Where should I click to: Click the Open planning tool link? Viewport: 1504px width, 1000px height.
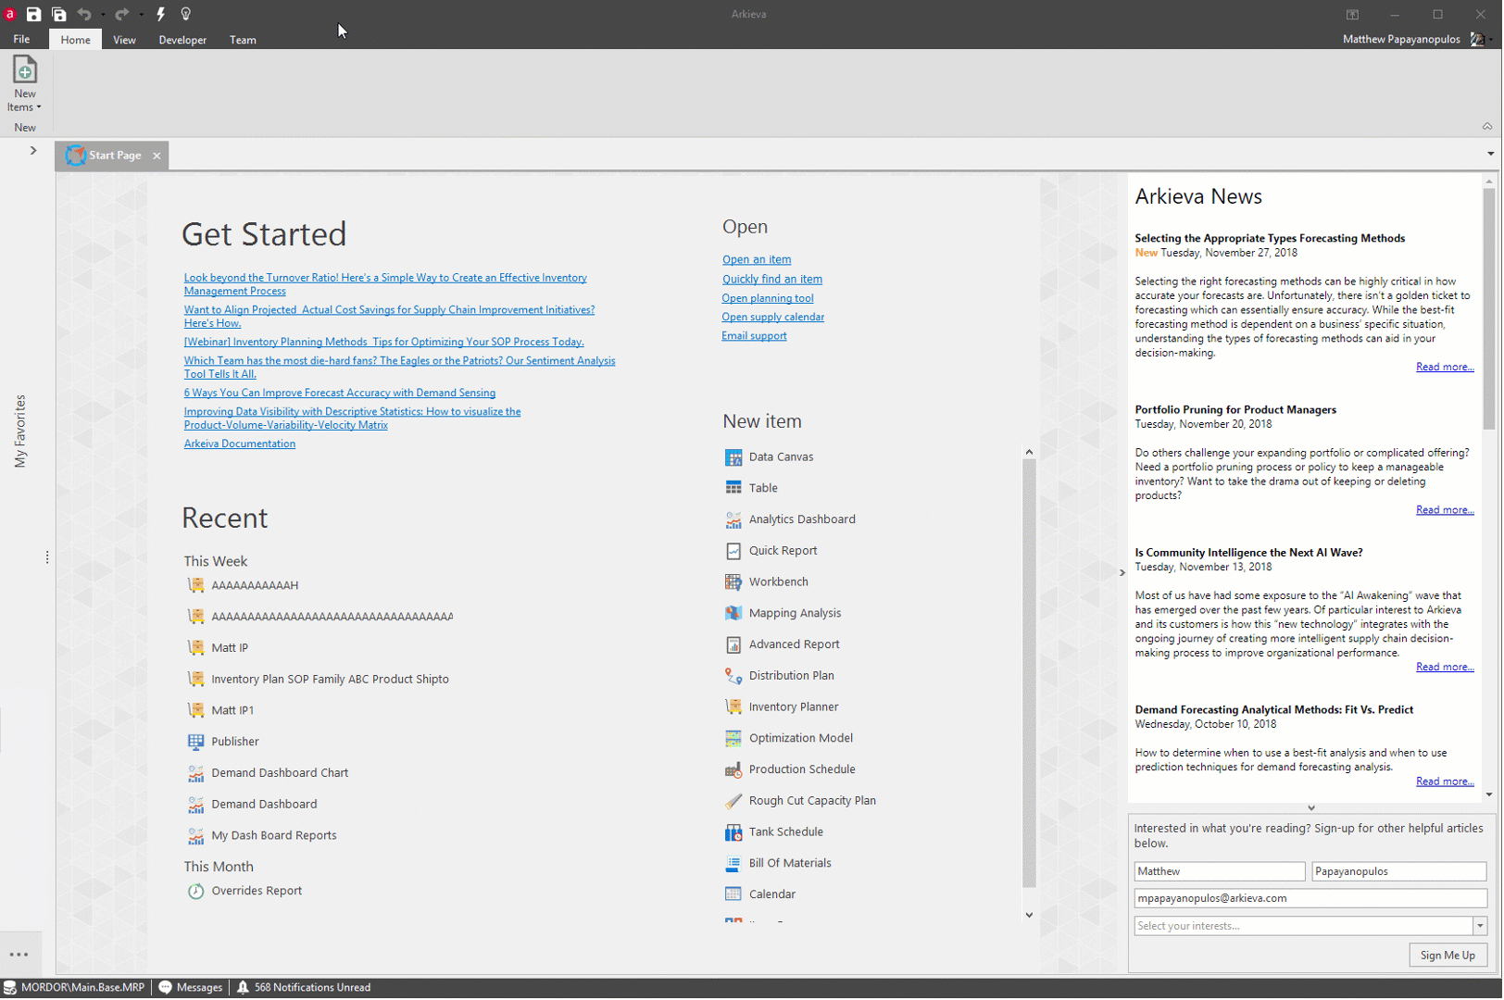point(767,299)
